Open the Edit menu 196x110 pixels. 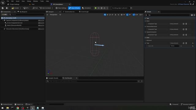click(12, 1)
